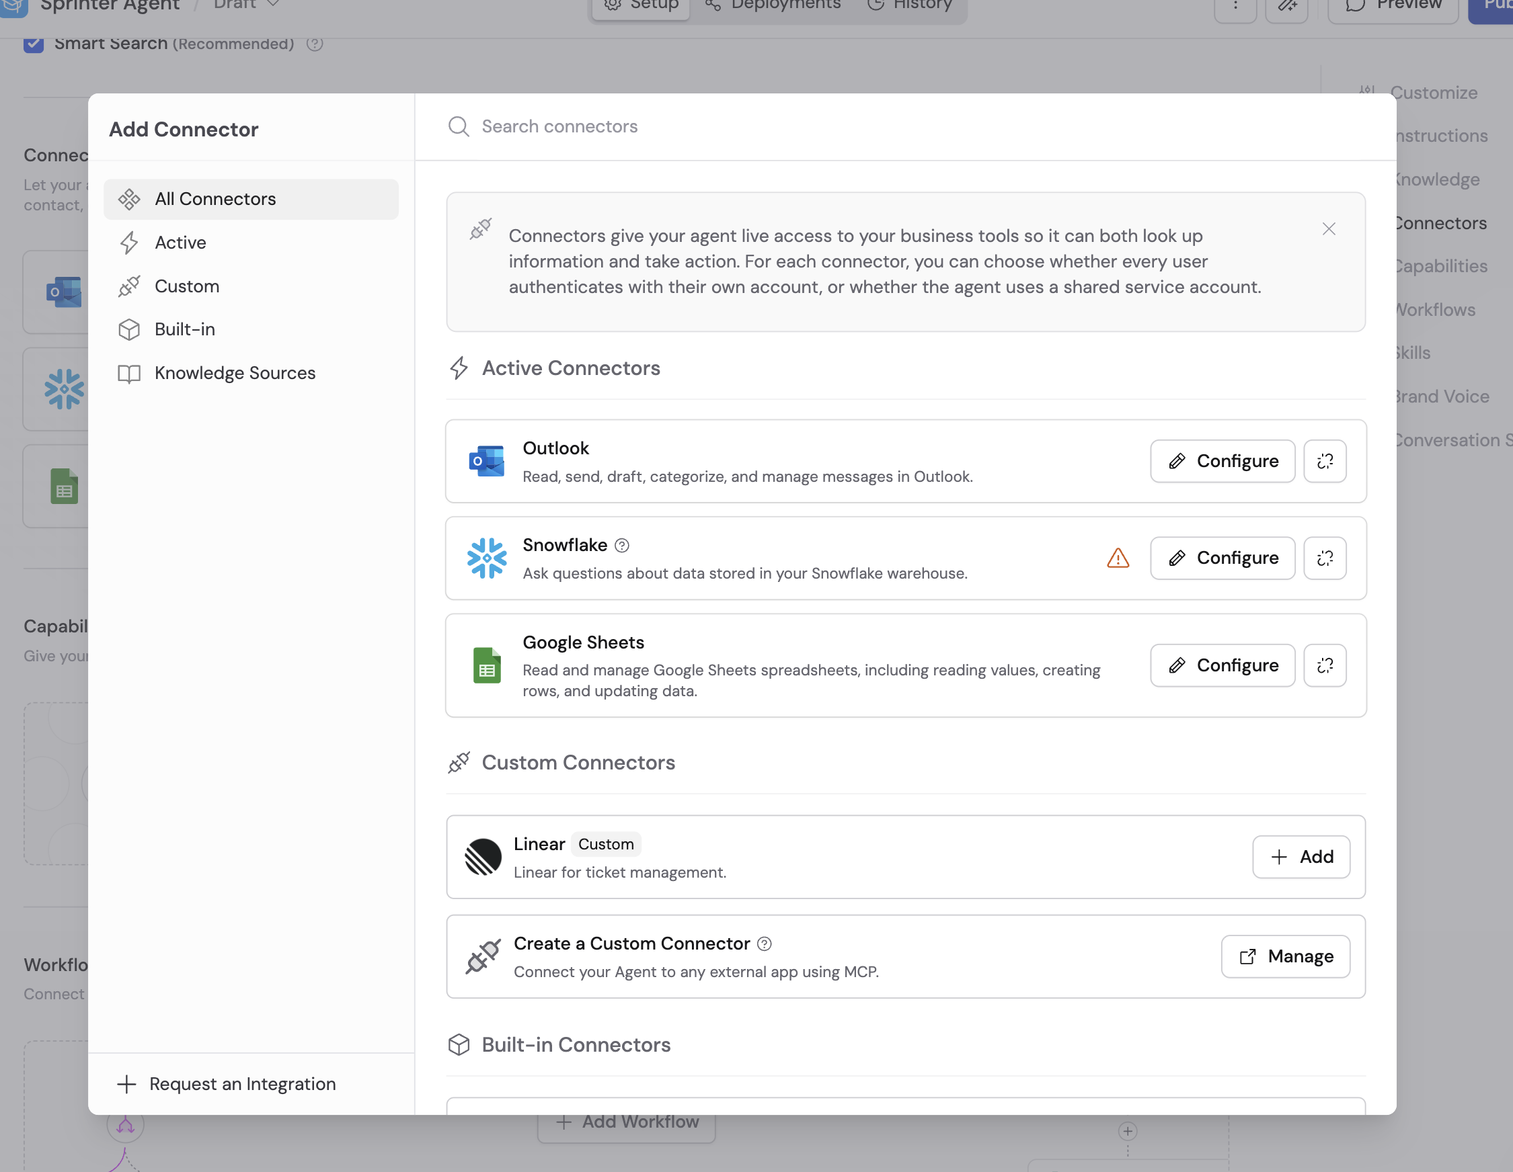Toggle the Smart Search checkbox
This screenshot has height=1172, width=1513.
pos(33,43)
